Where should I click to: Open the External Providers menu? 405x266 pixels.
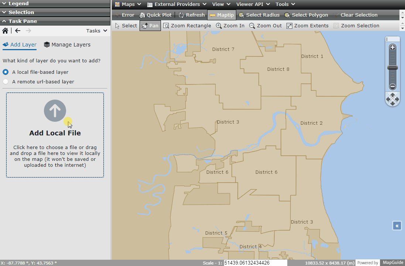pyautogui.click(x=176, y=4)
